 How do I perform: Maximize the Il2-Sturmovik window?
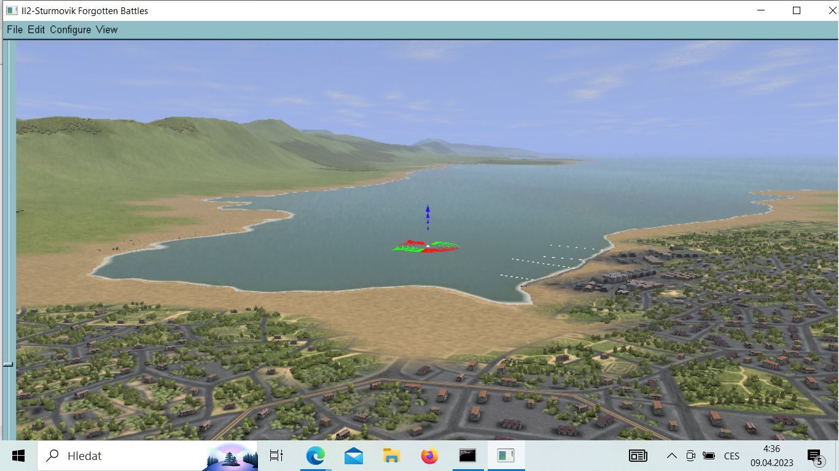tap(797, 10)
